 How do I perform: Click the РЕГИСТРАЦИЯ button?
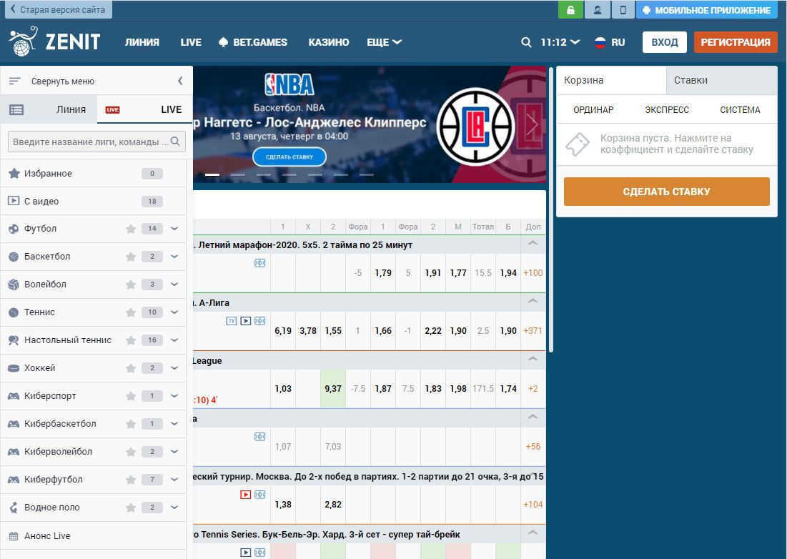736,42
